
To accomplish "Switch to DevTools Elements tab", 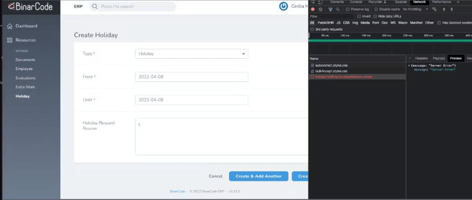I will [337, 2].
